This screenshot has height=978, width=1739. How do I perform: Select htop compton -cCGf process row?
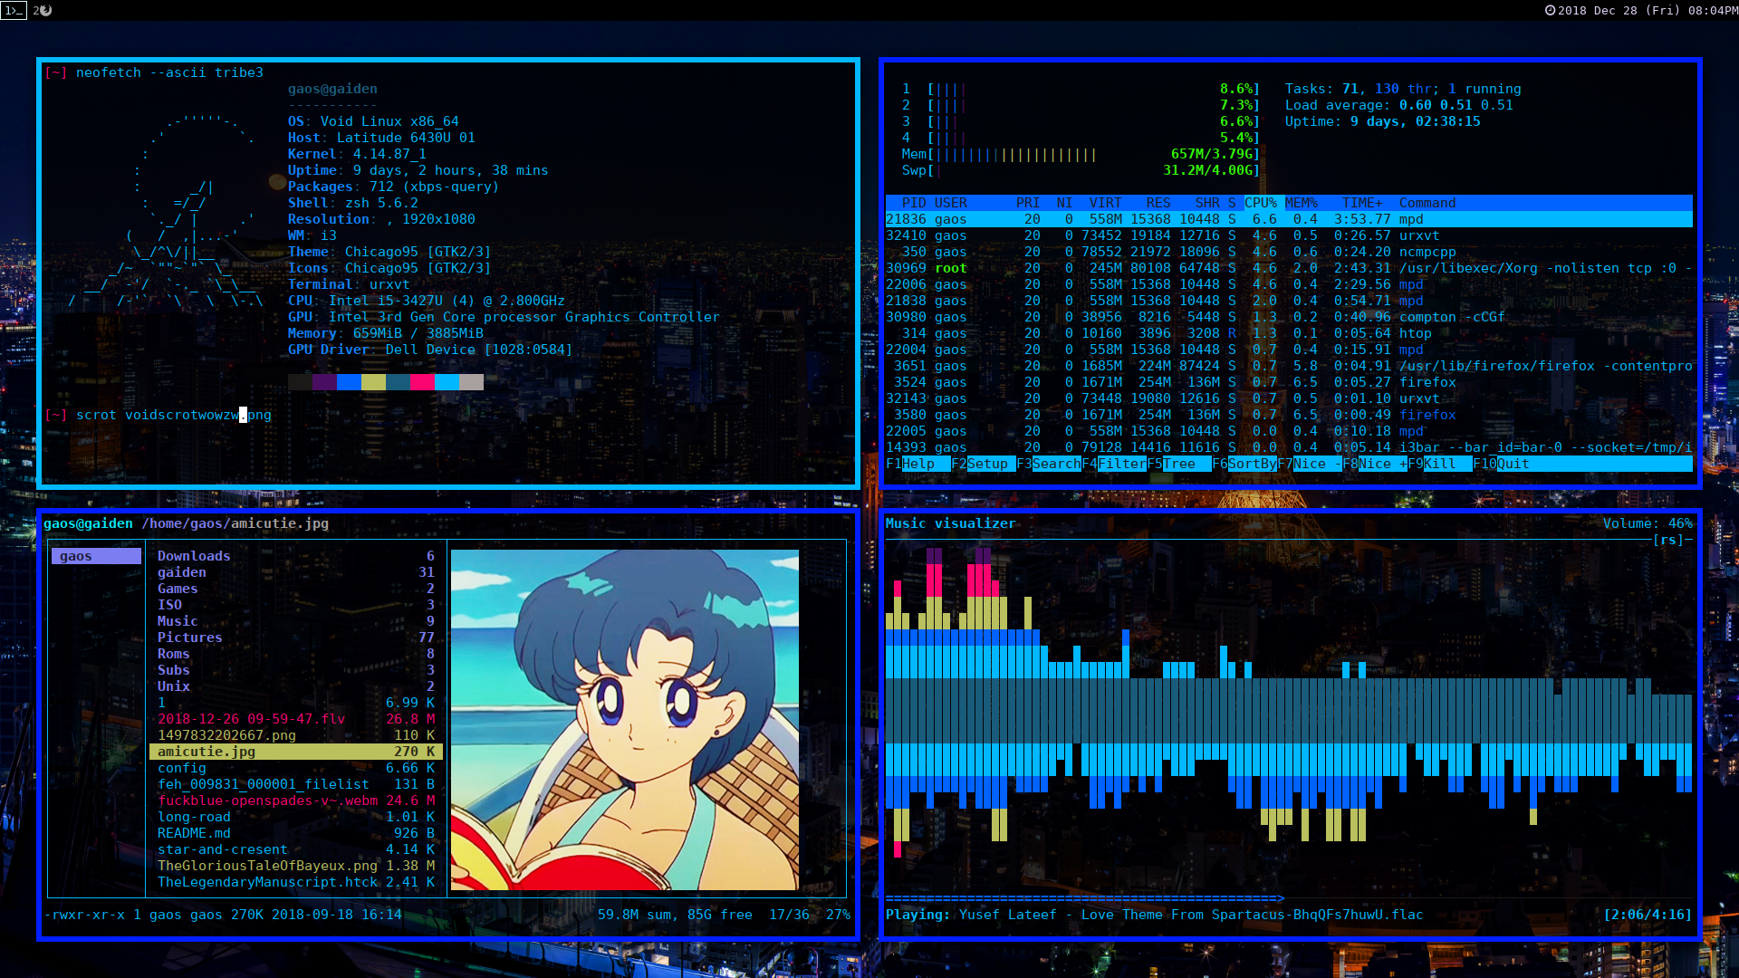click(x=1289, y=317)
